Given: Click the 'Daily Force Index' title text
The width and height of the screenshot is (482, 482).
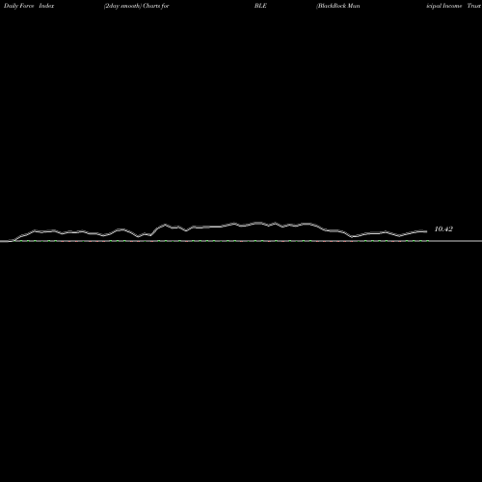Looking at the screenshot, I should click(29, 6).
